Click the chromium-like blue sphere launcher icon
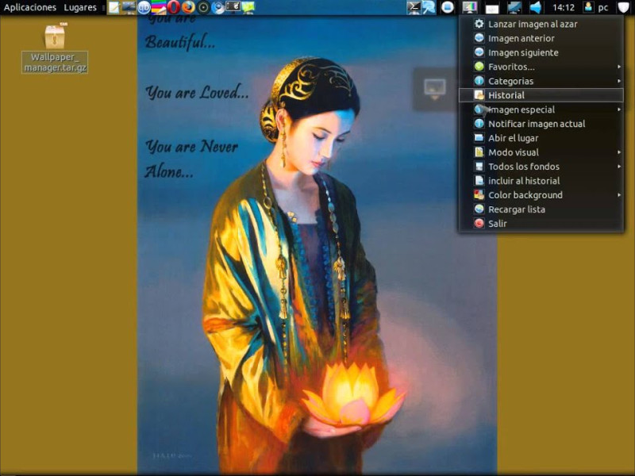Viewport: 635px width, 476px height. click(x=217, y=7)
